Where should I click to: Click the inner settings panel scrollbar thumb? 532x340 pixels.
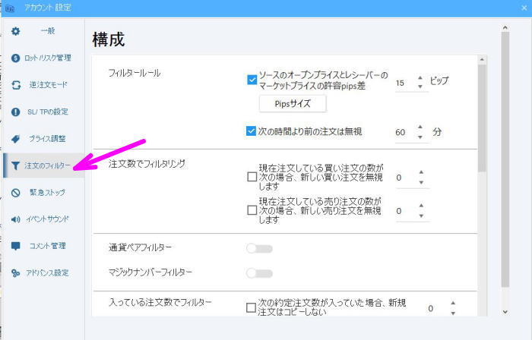click(x=482, y=118)
